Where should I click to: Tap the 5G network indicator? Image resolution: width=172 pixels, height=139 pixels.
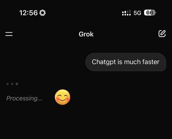137,13
